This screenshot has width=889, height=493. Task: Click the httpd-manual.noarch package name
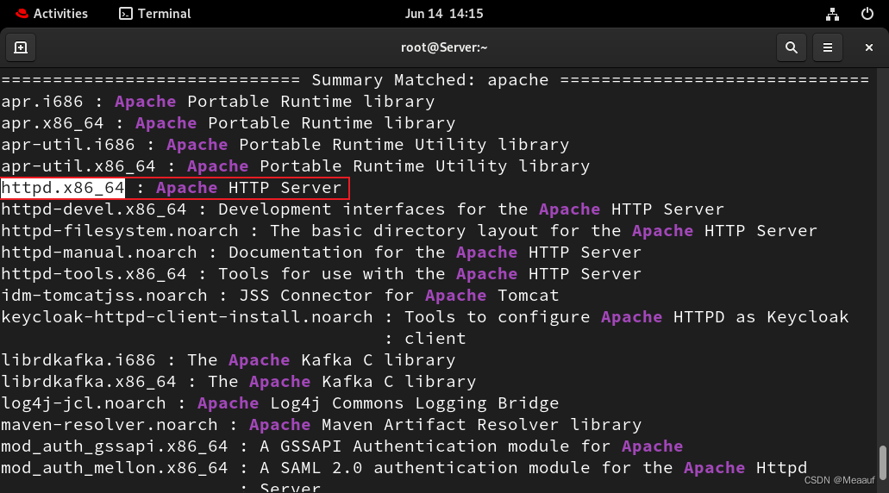pos(98,253)
